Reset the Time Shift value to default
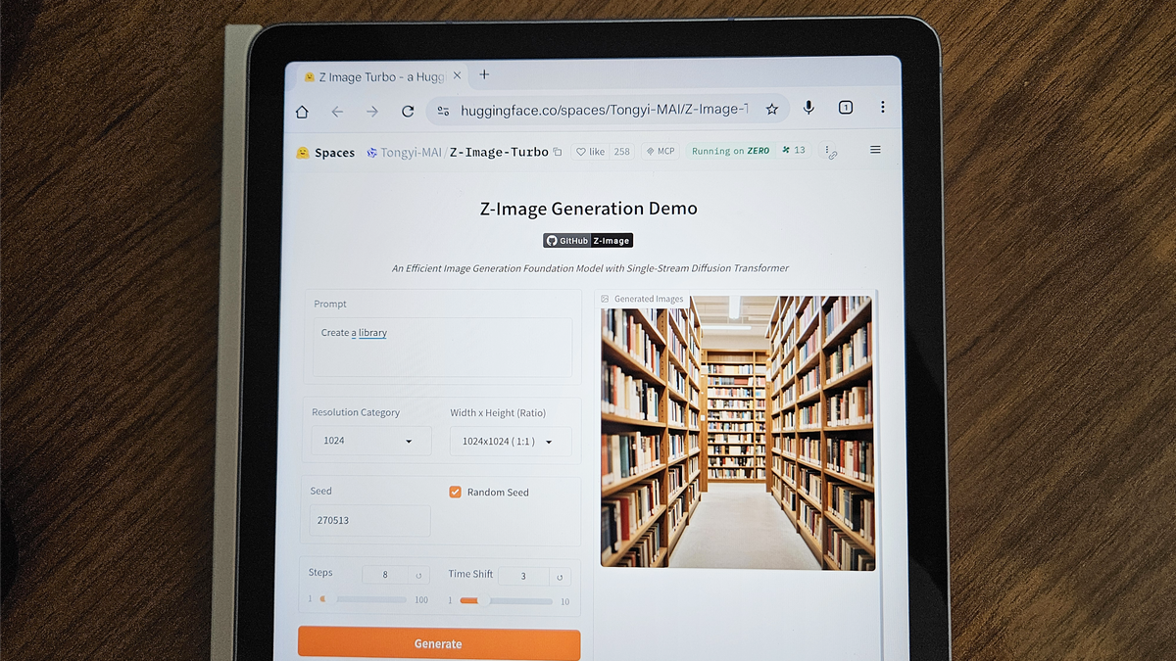This screenshot has height=661, width=1176. 560,577
